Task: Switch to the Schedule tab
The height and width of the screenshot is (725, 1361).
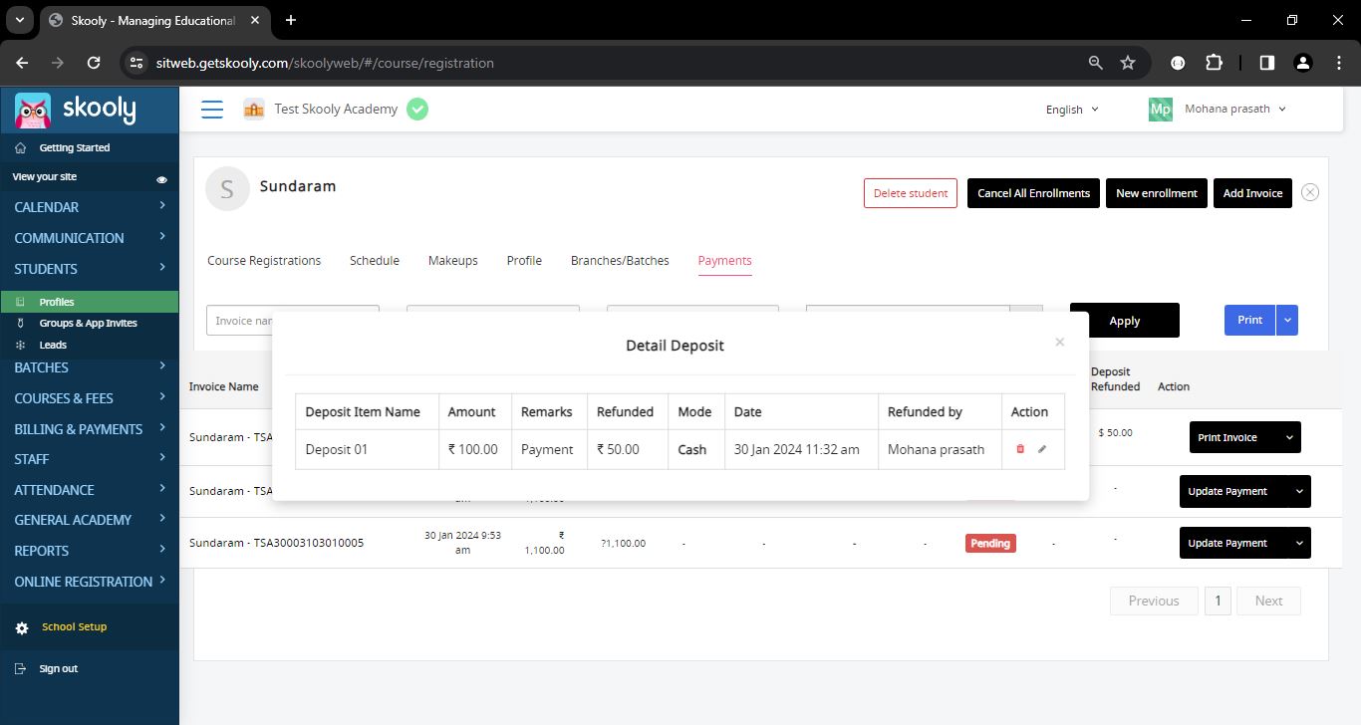Action: coord(375,261)
